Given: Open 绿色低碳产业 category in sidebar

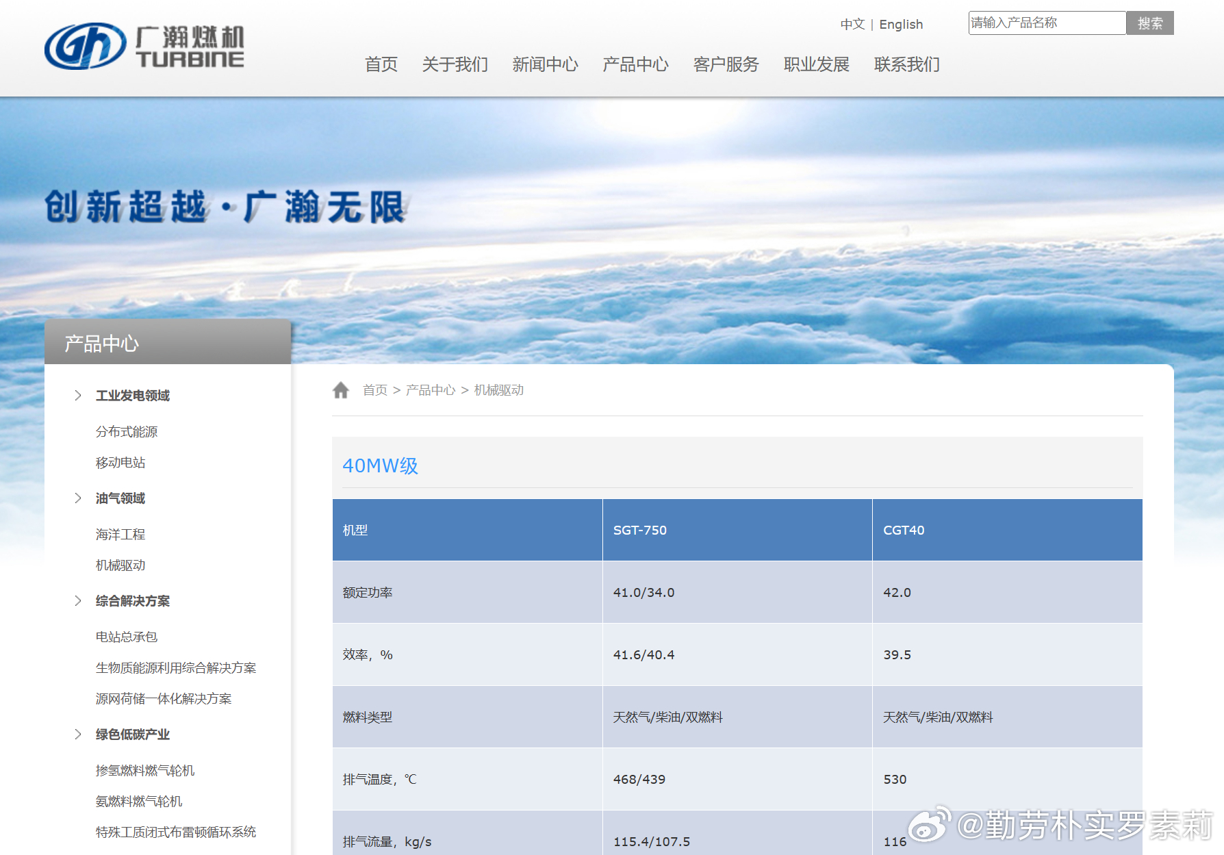Looking at the screenshot, I should pos(133,735).
